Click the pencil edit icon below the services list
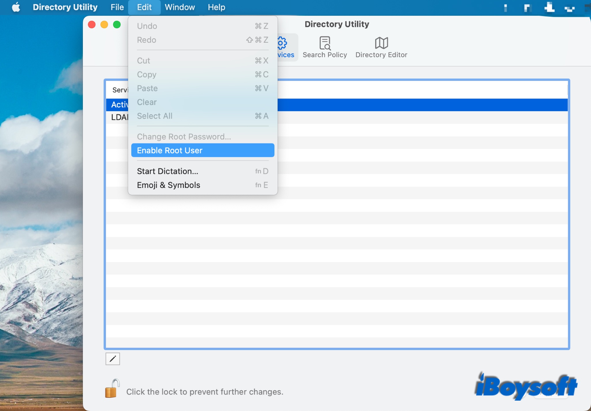 pos(113,359)
